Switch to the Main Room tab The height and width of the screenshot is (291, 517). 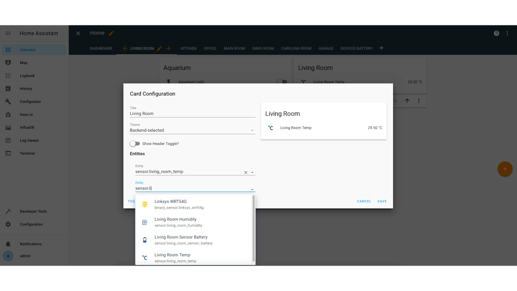click(x=234, y=48)
